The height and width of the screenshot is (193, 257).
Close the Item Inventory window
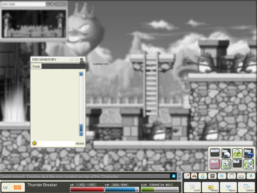click(82, 59)
